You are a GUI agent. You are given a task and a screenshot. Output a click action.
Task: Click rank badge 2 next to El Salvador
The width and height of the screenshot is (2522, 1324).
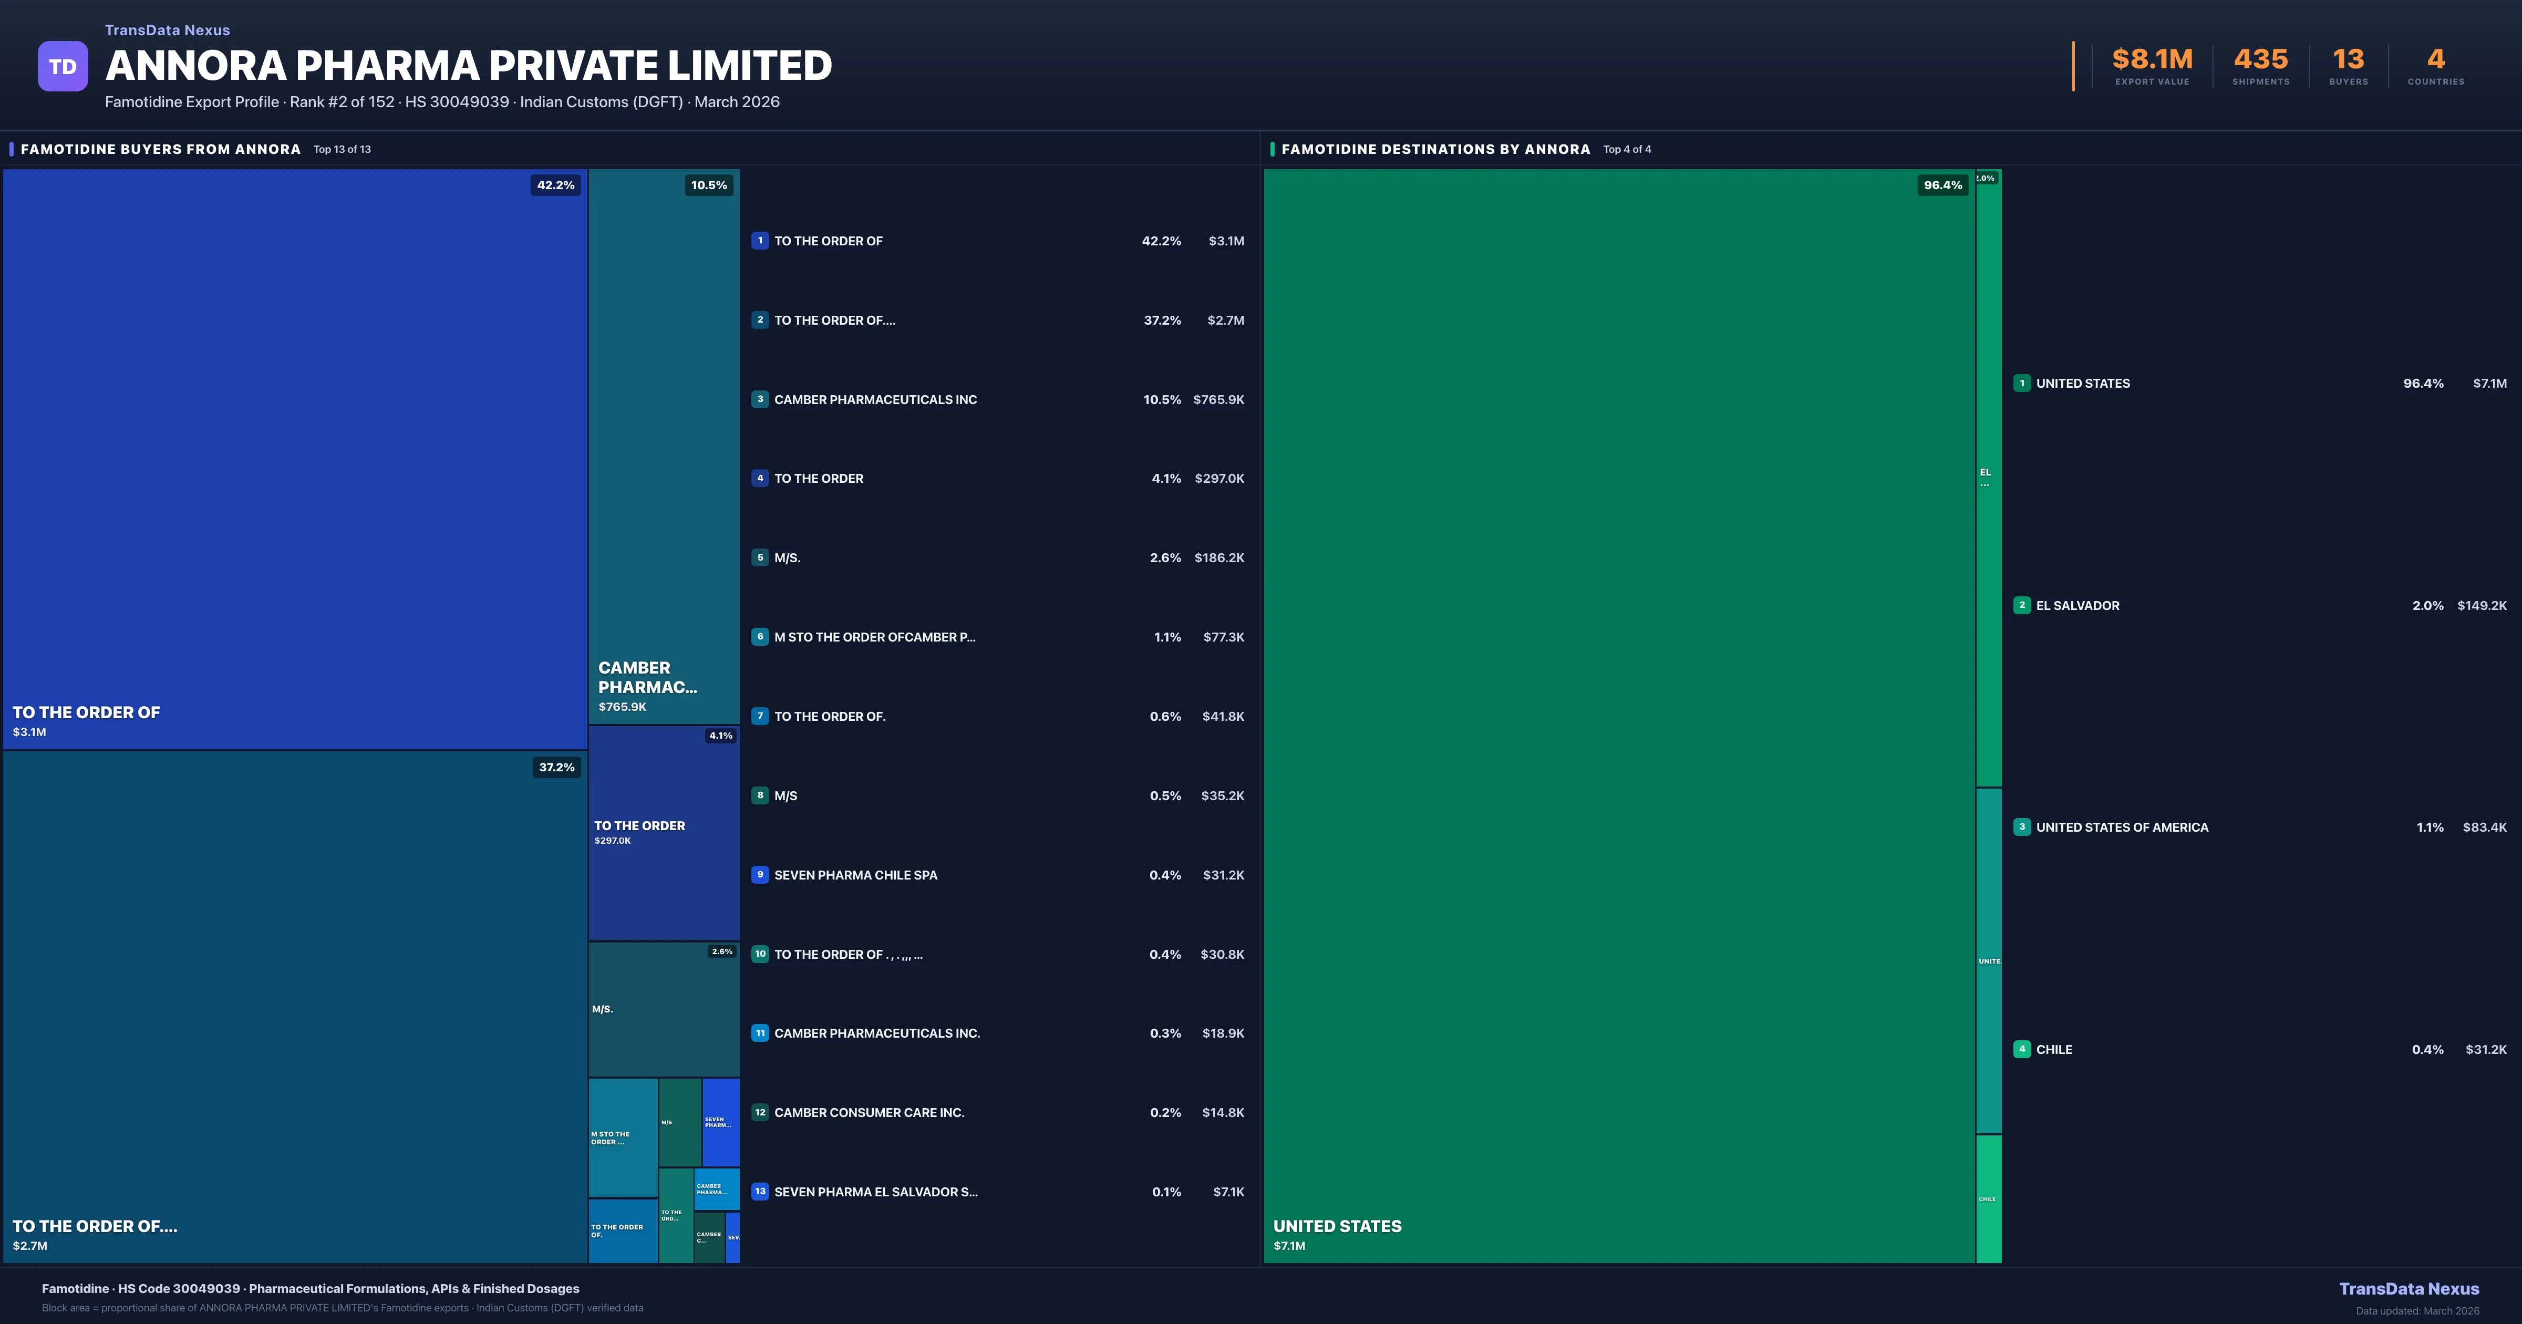click(x=2022, y=605)
